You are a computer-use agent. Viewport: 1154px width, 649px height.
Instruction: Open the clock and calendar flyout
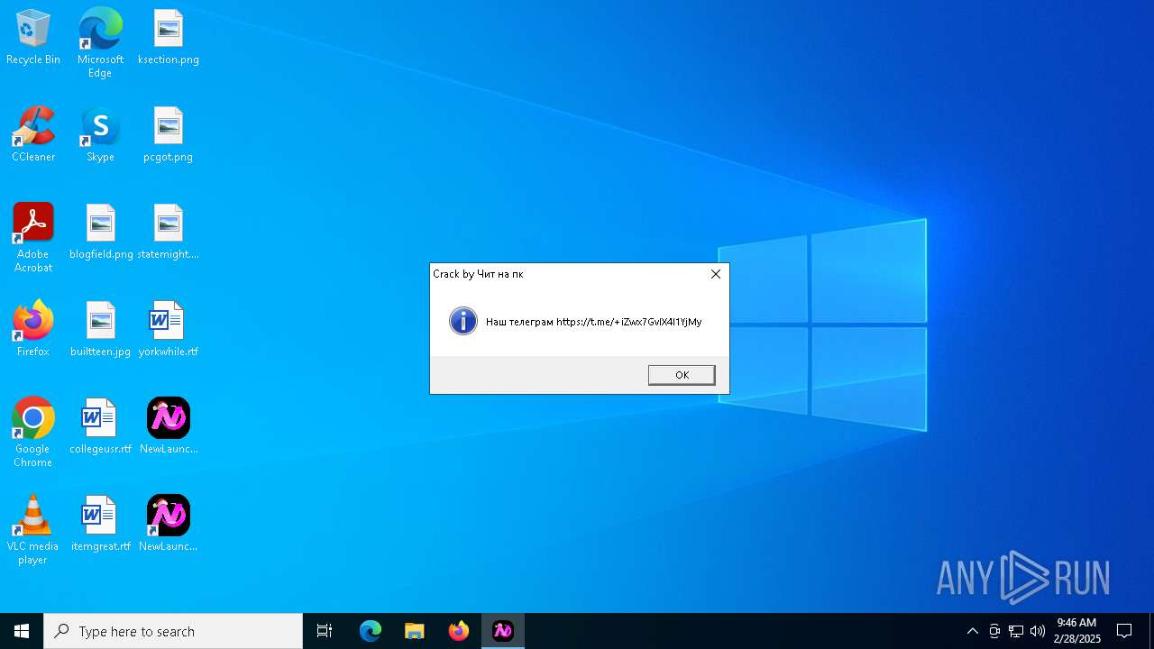(x=1077, y=631)
